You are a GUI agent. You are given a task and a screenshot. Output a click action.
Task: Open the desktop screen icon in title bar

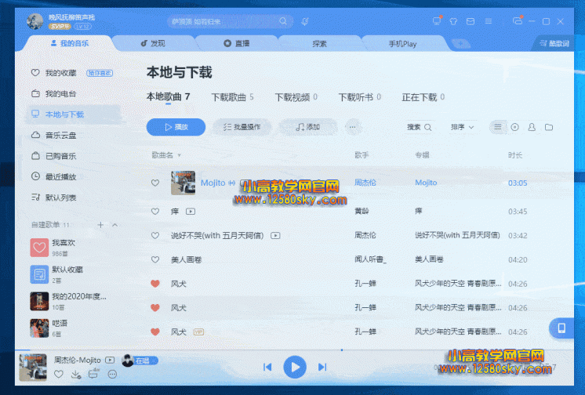tap(437, 21)
